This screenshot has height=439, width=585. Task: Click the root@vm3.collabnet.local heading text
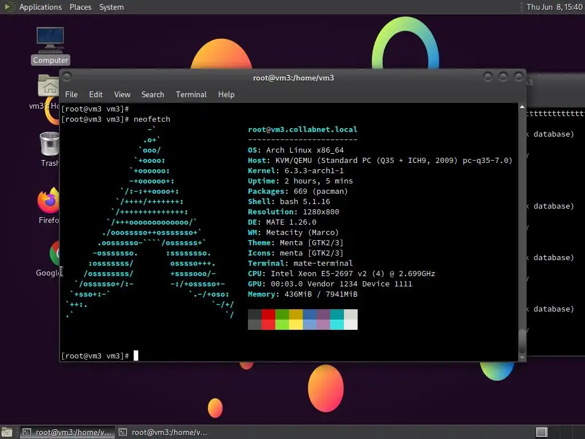(x=303, y=130)
